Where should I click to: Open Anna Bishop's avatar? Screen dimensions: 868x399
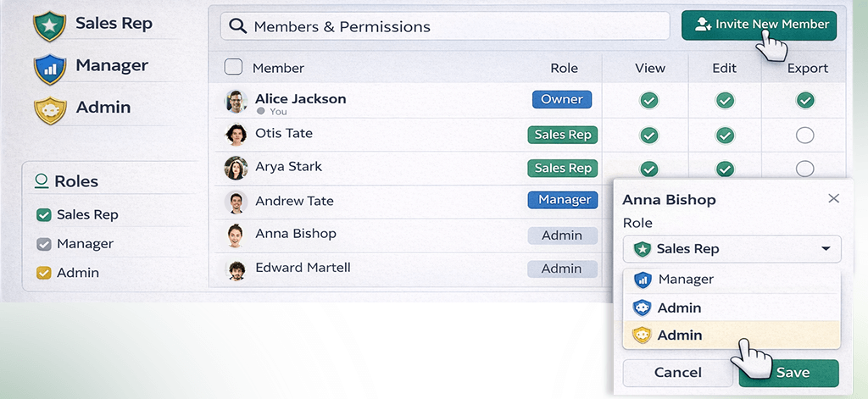click(x=236, y=236)
